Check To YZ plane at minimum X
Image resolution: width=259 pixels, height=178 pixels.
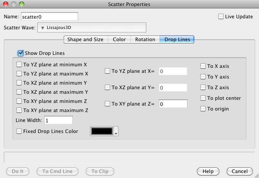pyautogui.click(x=19, y=64)
